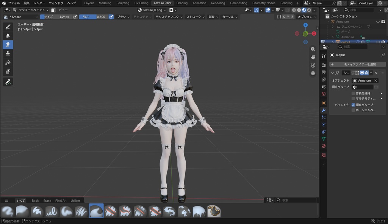Open the Scene properties tab icon
Screen dimensions: 388x224
324,87
